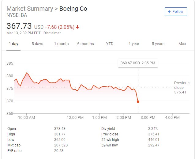Screen dimensions: 195x159
Task: Show the 6 months chart range
Action: pyautogui.click(x=85, y=44)
